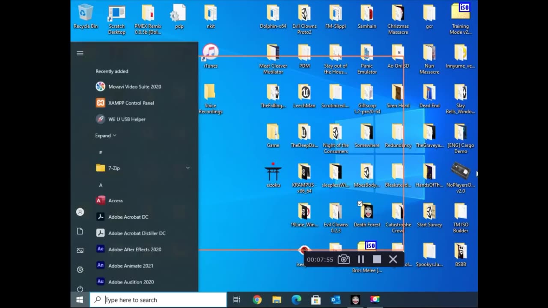
Task: Open Outlook from the taskbar
Action: tap(336, 300)
